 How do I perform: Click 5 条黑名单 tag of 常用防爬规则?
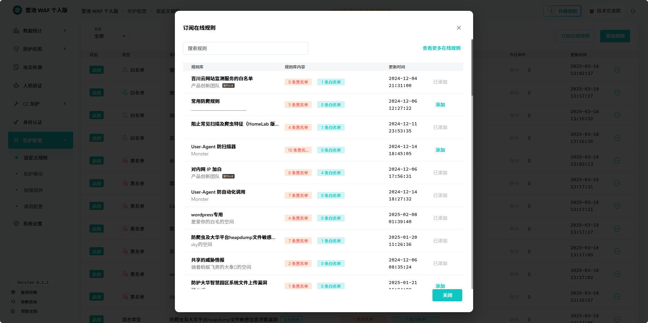(298, 105)
